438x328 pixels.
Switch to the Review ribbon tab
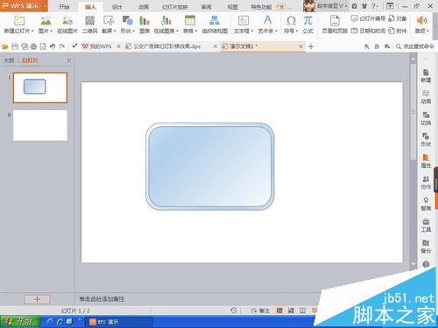206,6
